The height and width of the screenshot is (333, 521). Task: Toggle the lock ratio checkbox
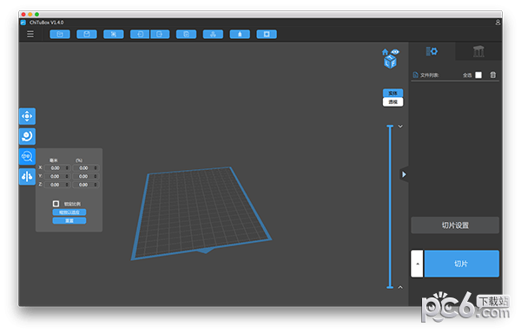click(x=56, y=204)
